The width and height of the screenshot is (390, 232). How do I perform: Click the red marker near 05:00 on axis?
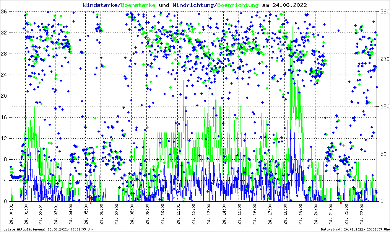[x=91, y=203]
